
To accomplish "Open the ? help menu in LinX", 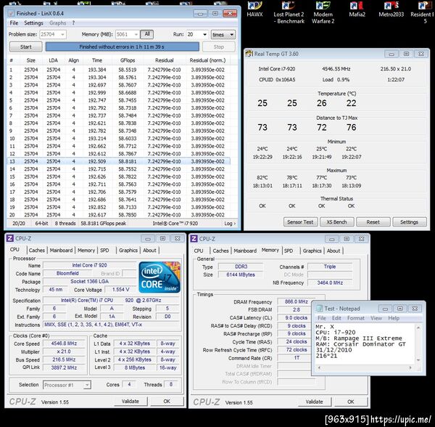I will (73, 23).
